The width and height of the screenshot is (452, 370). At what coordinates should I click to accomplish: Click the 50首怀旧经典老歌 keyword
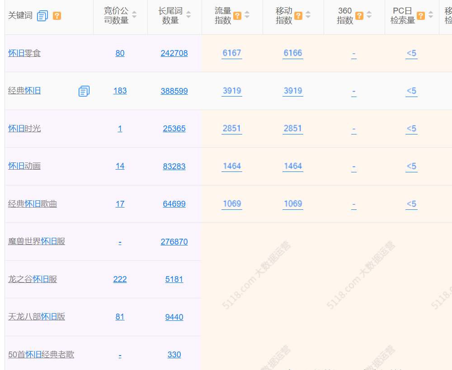pyautogui.click(x=41, y=355)
